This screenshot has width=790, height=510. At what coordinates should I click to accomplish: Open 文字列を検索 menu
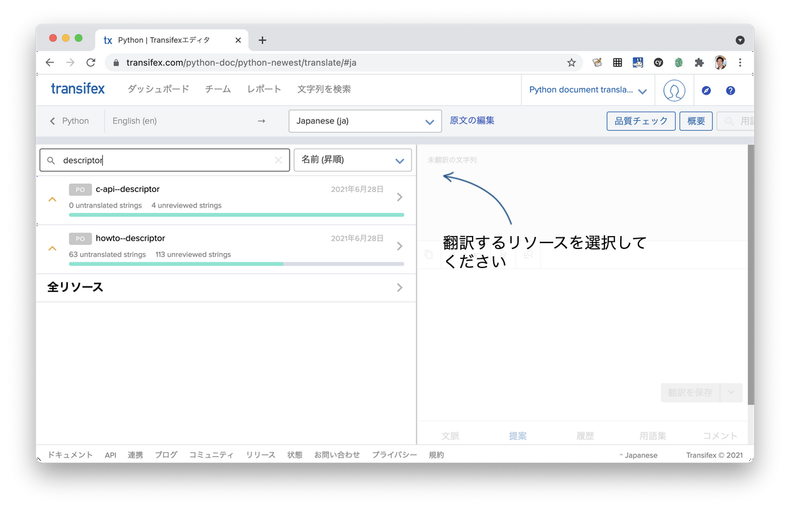(324, 89)
